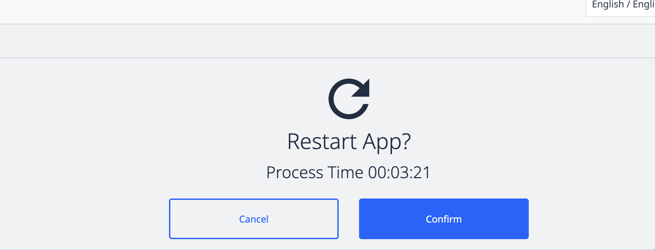Image resolution: width=655 pixels, height=250 pixels.
Task: Change language via the top-right selector
Action: (621, 7)
